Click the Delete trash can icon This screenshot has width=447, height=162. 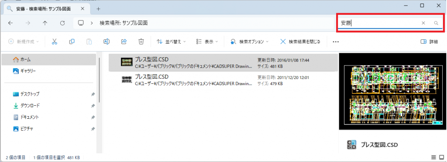tap(141, 41)
